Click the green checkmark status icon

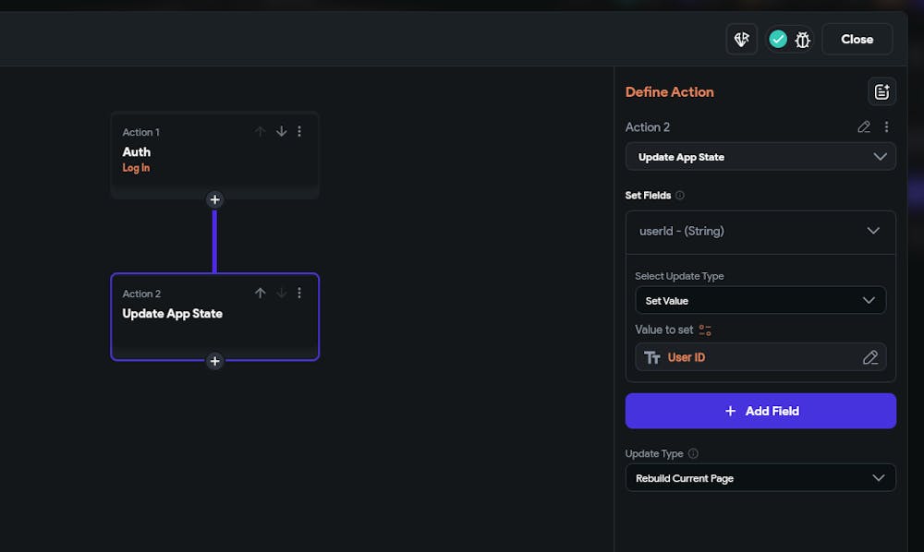(x=778, y=40)
